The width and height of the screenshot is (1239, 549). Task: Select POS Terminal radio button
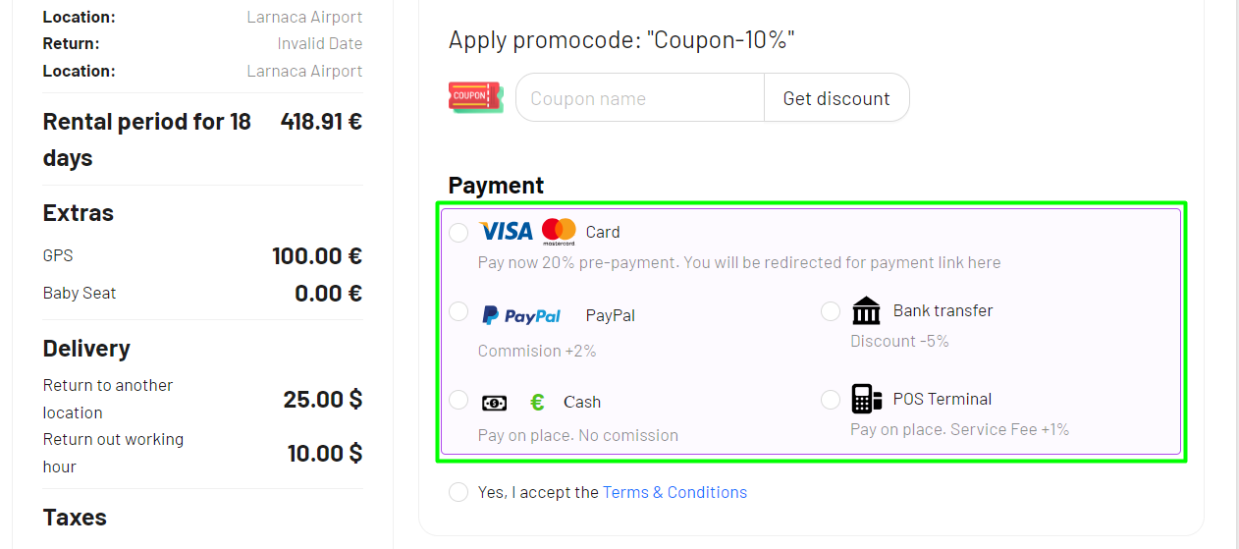click(831, 400)
